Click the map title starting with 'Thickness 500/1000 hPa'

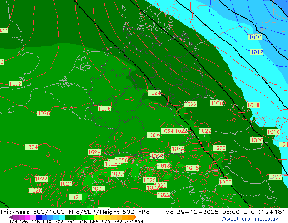point(74,212)
